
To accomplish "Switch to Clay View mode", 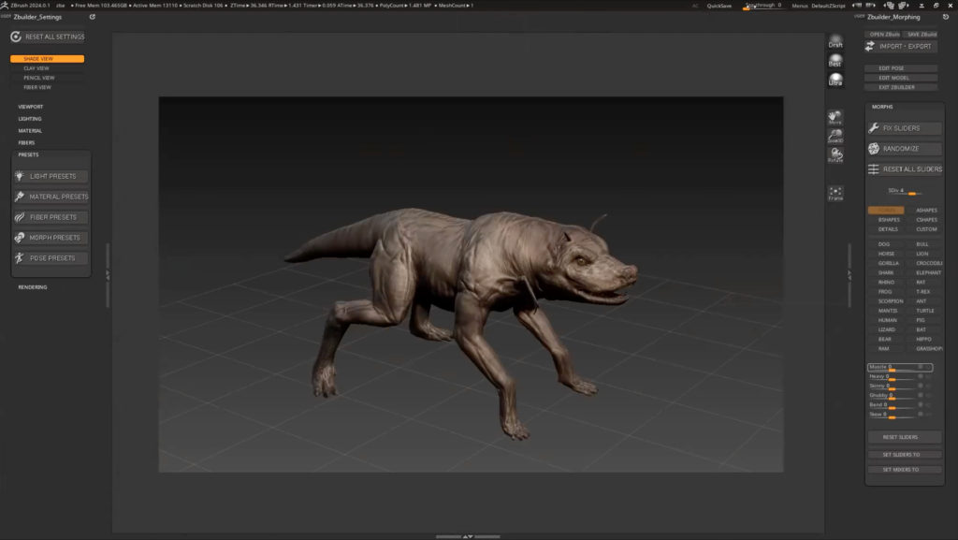I will (x=37, y=68).
